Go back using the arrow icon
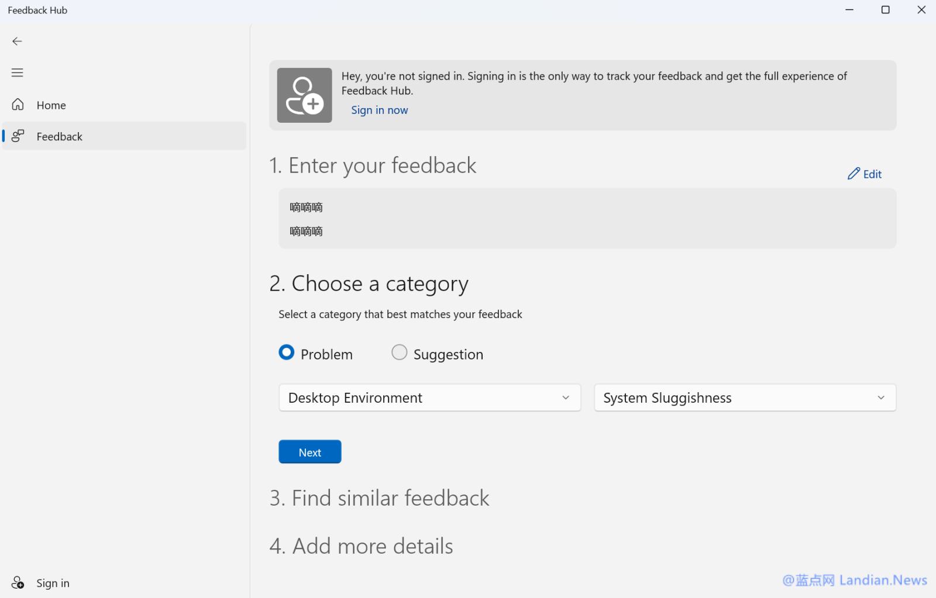The height and width of the screenshot is (598, 936). tap(17, 41)
